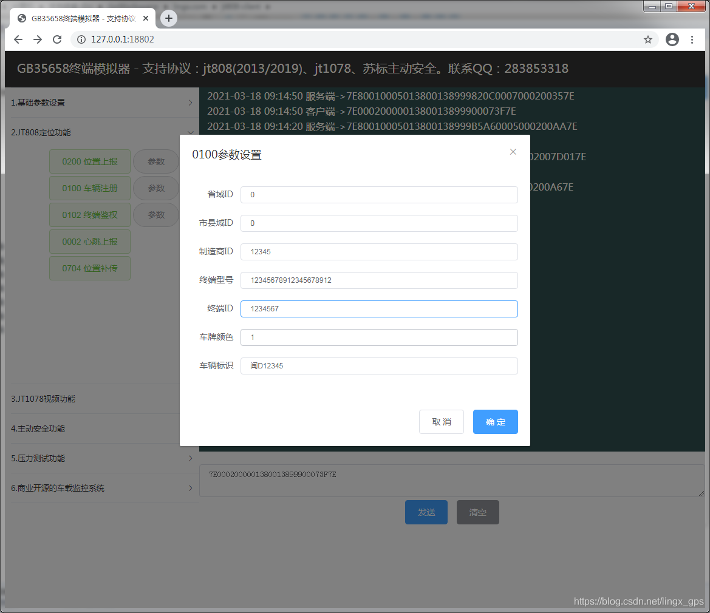Close the GB35658终端模拟器 browser tab
710x613 pixels.
click(x=146, y=19)
